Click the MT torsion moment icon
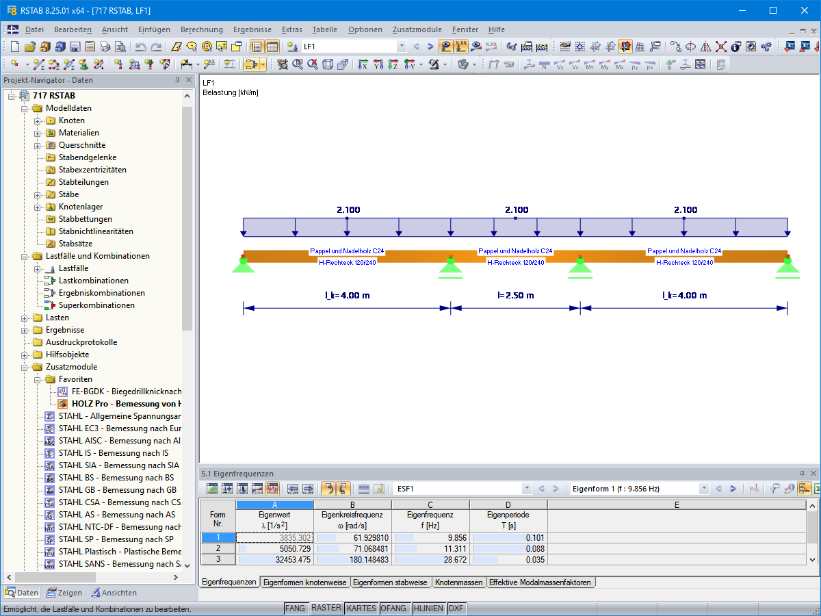Image resolution: width=821 pixels, height=616 pixels. click(x=589, y=64)
